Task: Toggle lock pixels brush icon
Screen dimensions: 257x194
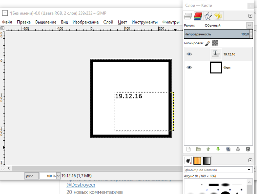Action: pyautogui.click(x=207, y=43)
